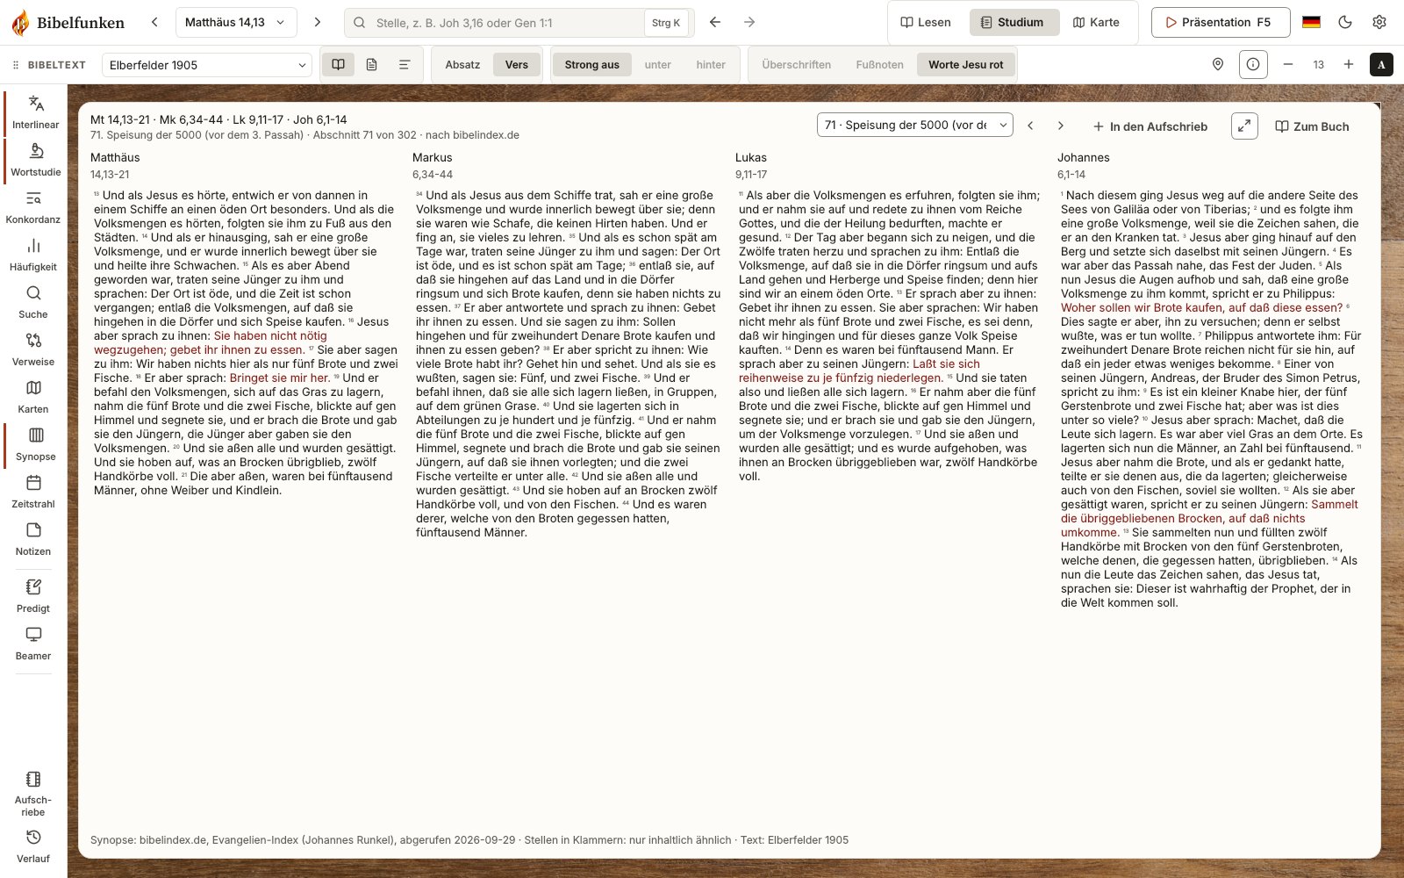Screen dimensions: 1404x878
Task: Open the Suche sidebar tool
Action: tap(33, 302)
